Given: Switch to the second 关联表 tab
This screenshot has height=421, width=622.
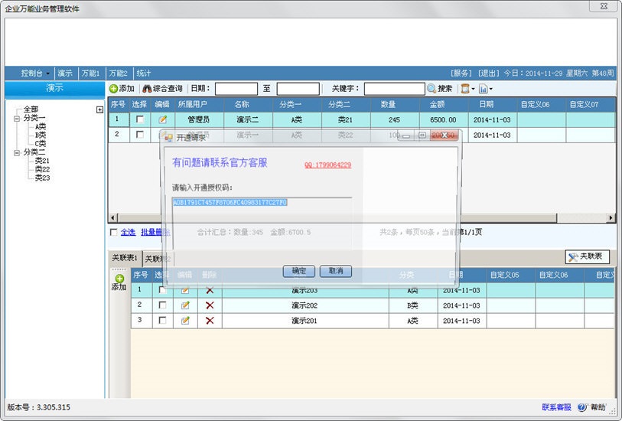Looking at the screenshot, I should (158, 259).
